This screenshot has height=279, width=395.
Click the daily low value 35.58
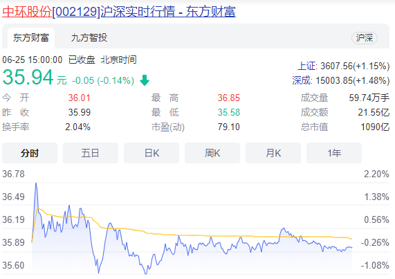point(229,112)
